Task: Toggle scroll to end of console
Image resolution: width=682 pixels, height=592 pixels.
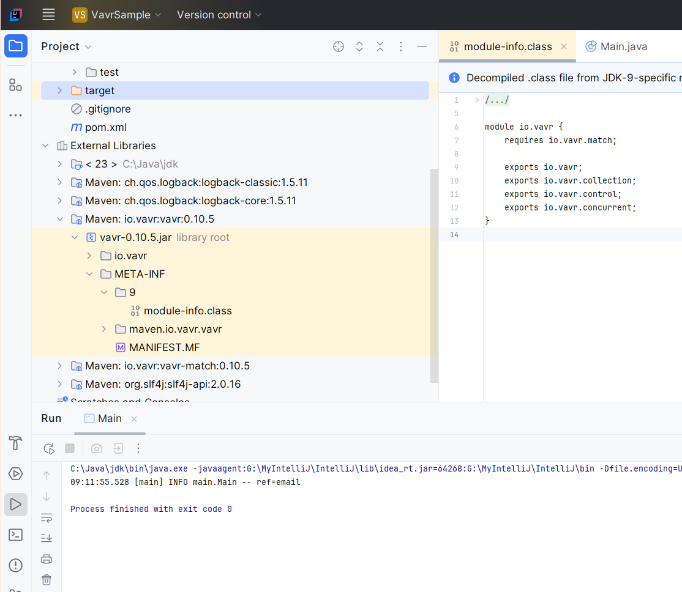Action: 47,538
